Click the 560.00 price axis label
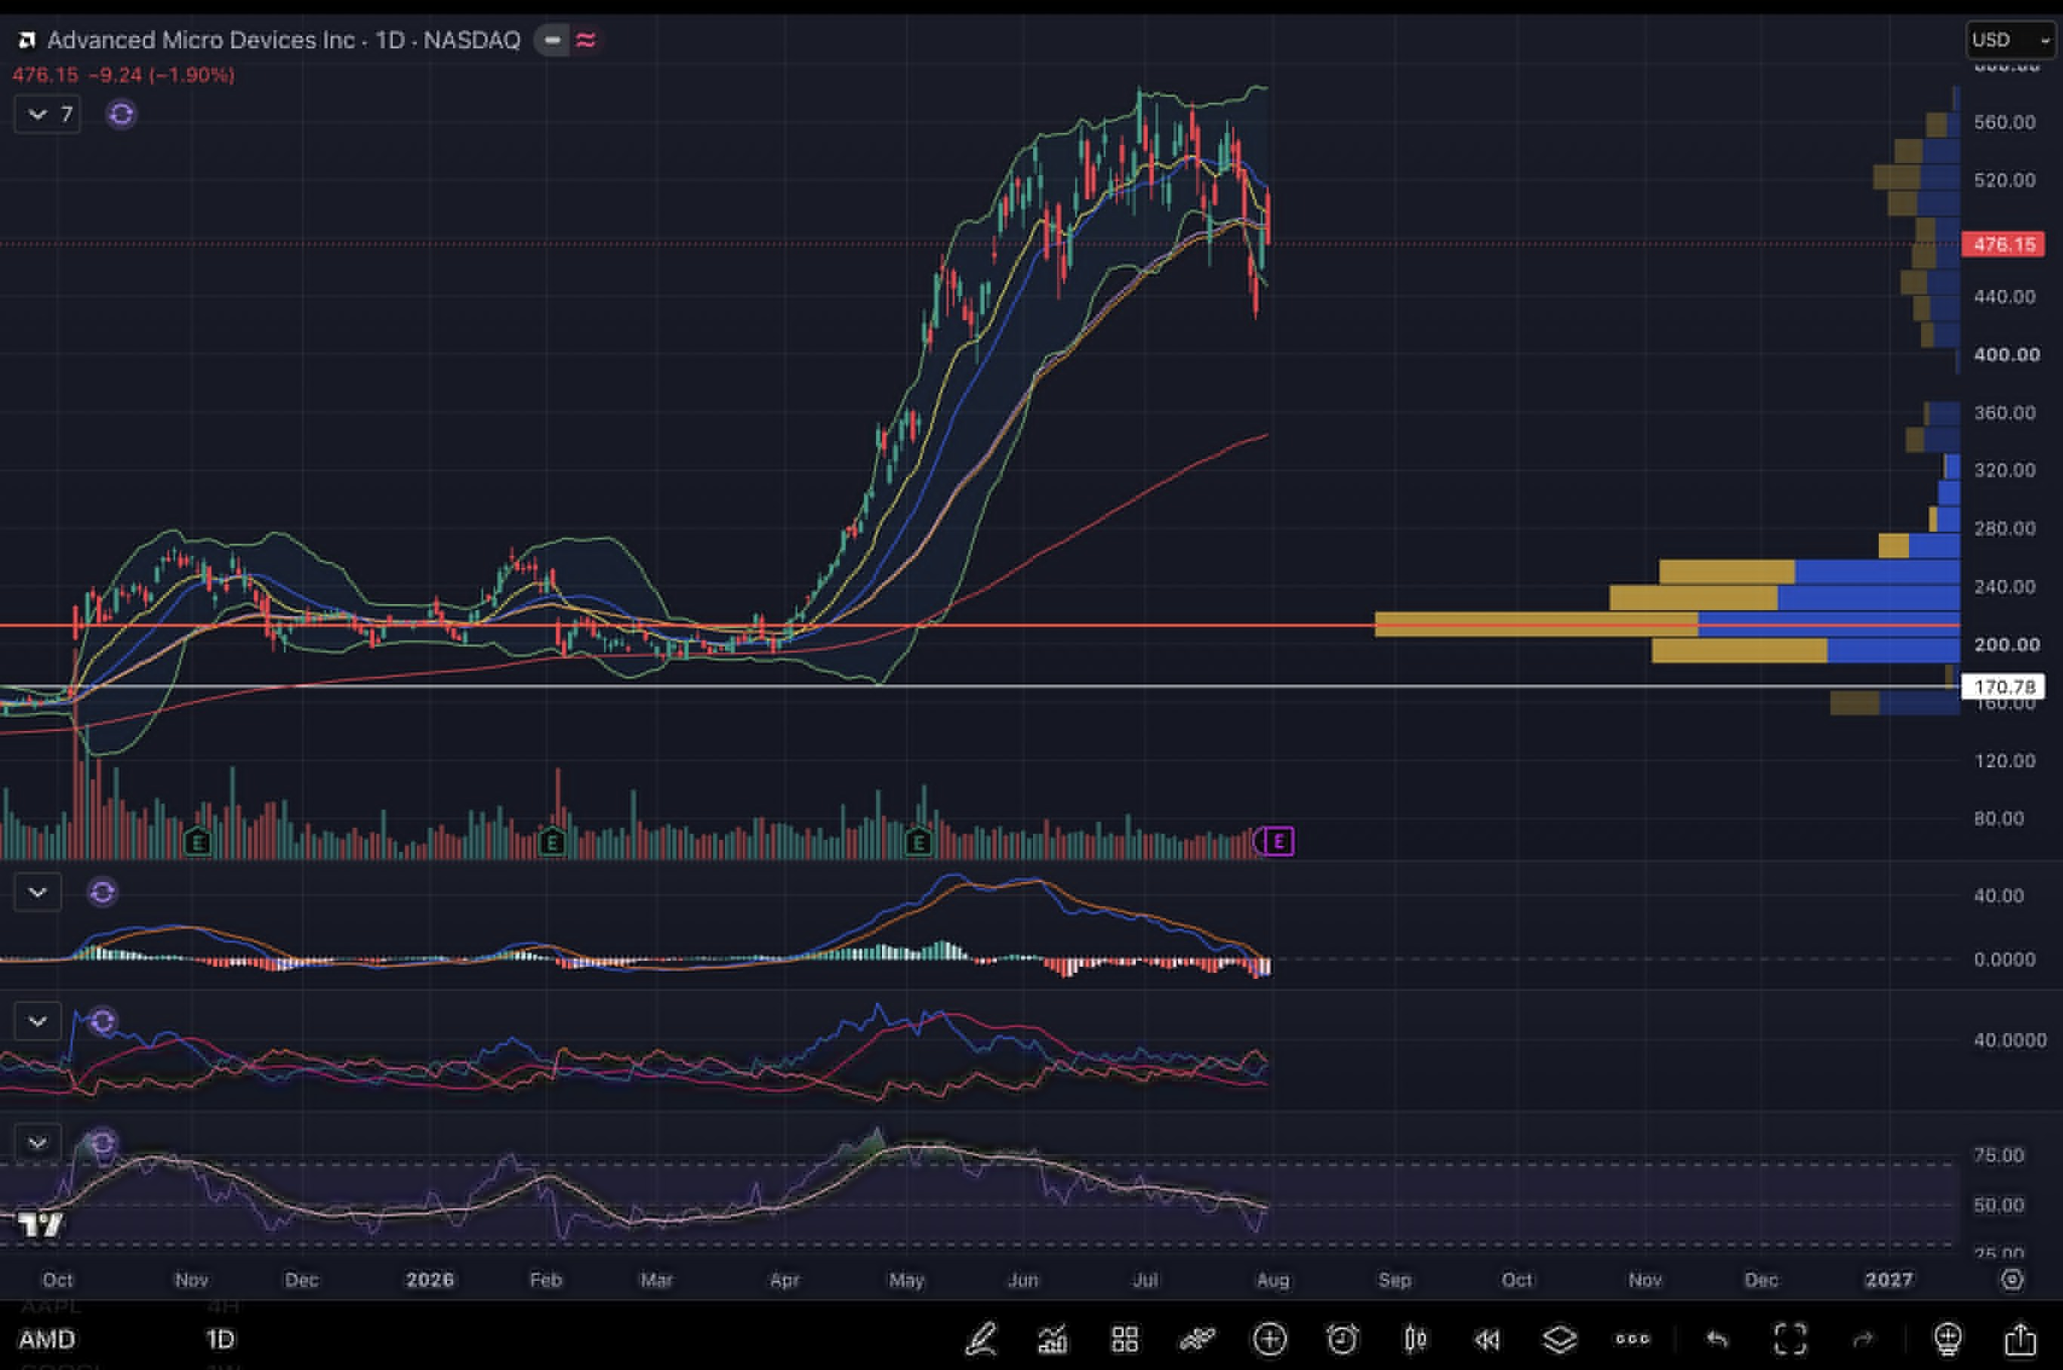The height and width of the screenshot is (1370, 2063). [2005, 122]
